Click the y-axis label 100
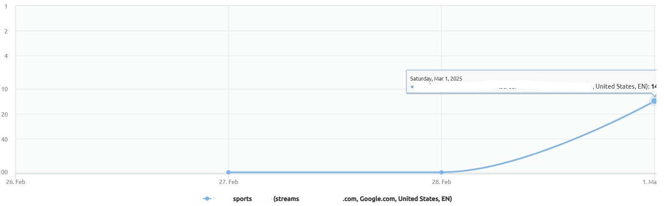The width and height of the screenshot is (664, 206). coord(4,172)
